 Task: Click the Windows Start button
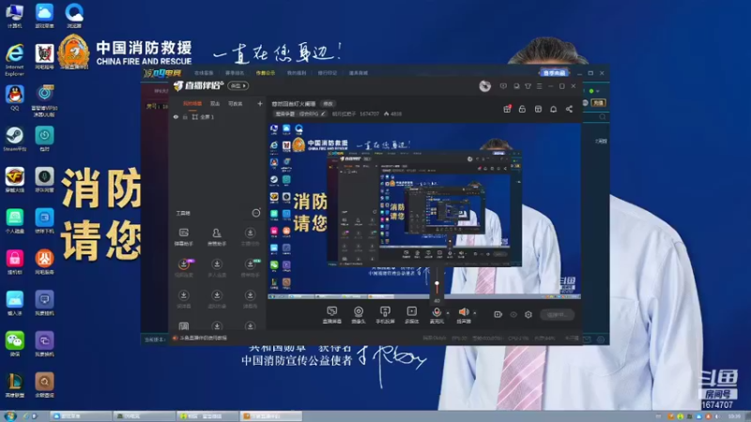pos(9,416)
